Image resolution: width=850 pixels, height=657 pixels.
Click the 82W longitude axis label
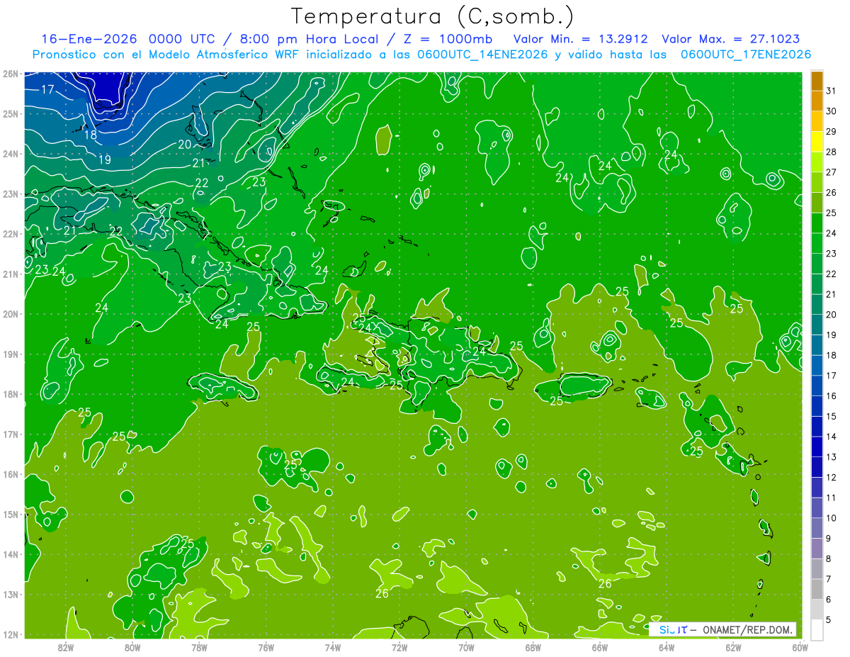pos(66,646)
